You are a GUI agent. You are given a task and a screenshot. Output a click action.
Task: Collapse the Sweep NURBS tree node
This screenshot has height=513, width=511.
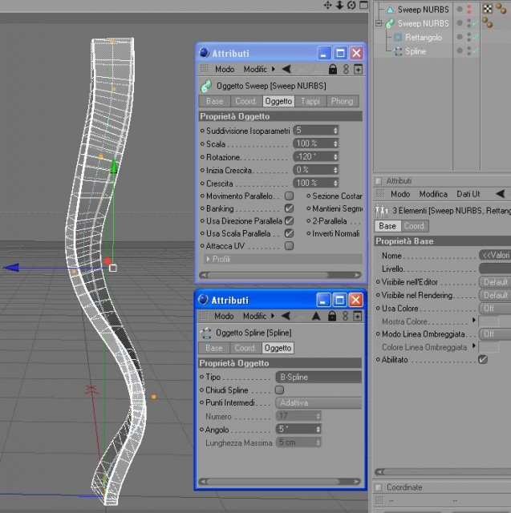click(379, 23)
